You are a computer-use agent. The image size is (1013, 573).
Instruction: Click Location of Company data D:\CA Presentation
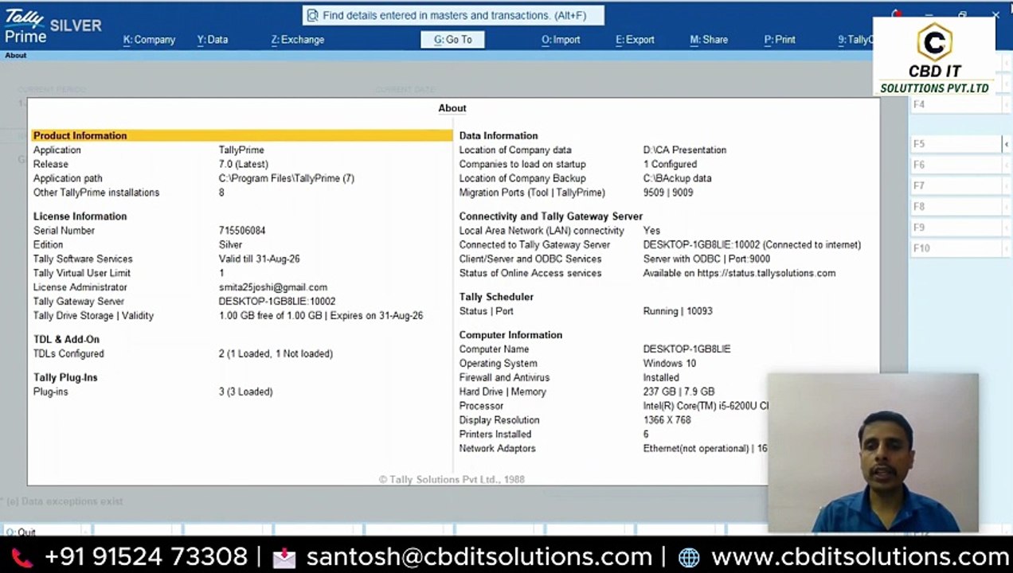click(685, 150)
